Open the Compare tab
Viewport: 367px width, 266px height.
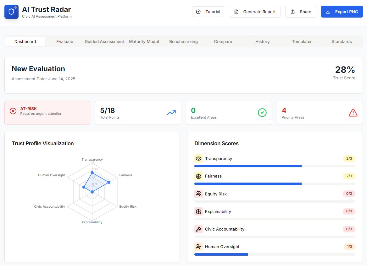tap(223, 41)
